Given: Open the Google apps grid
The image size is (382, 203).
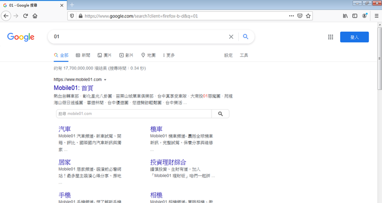Looking at the screenshot, I should click(x=331, y=37).
